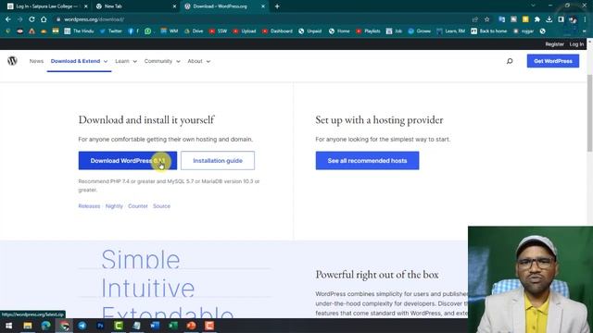Open the Upload YouTube bookmark

245,31
